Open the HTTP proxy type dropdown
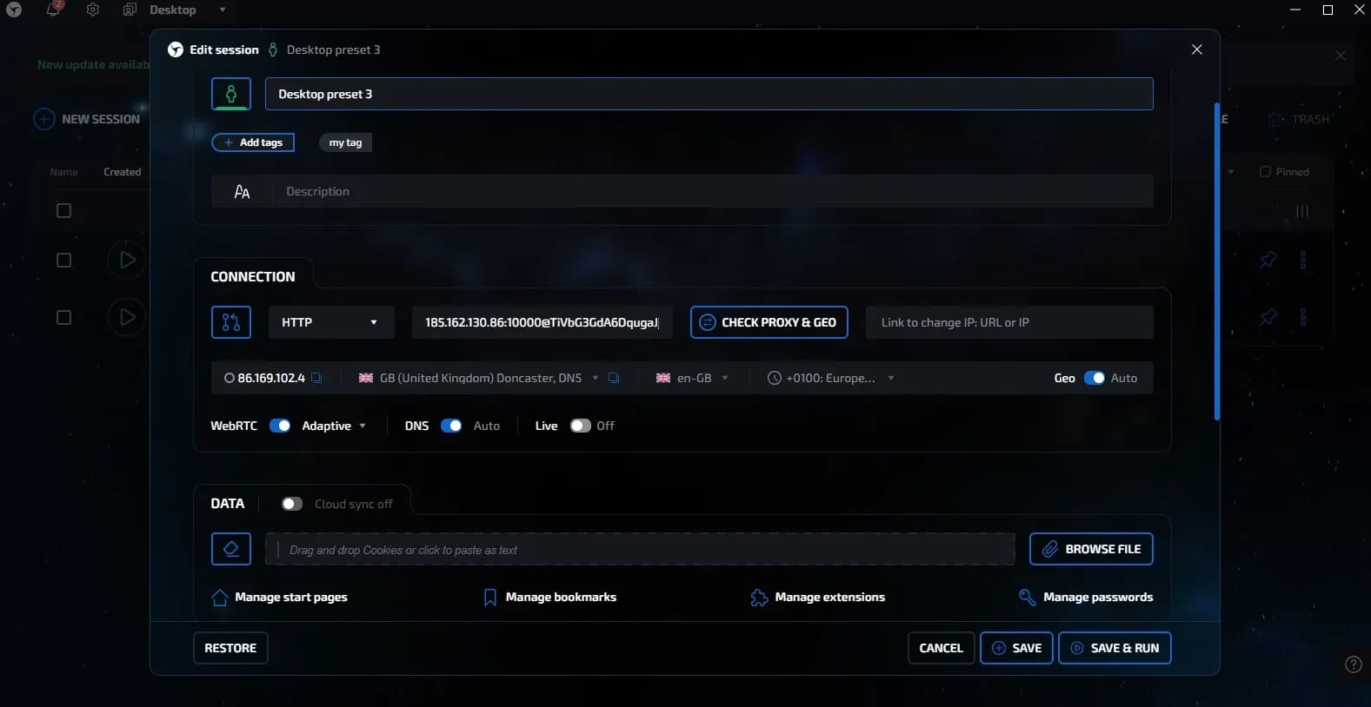The height and width of the screenshot is (707, 1371). (331, 322)
